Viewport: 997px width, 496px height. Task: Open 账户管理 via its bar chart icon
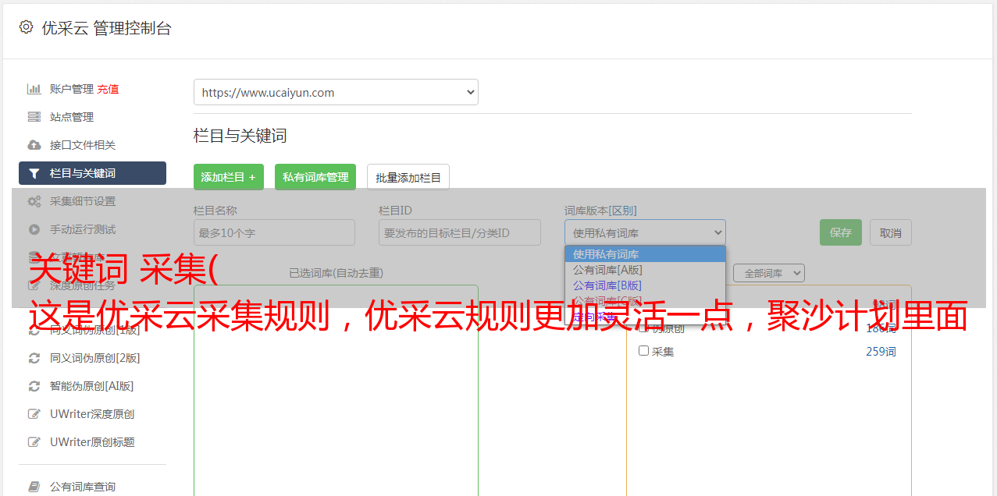tap(34, 89)
